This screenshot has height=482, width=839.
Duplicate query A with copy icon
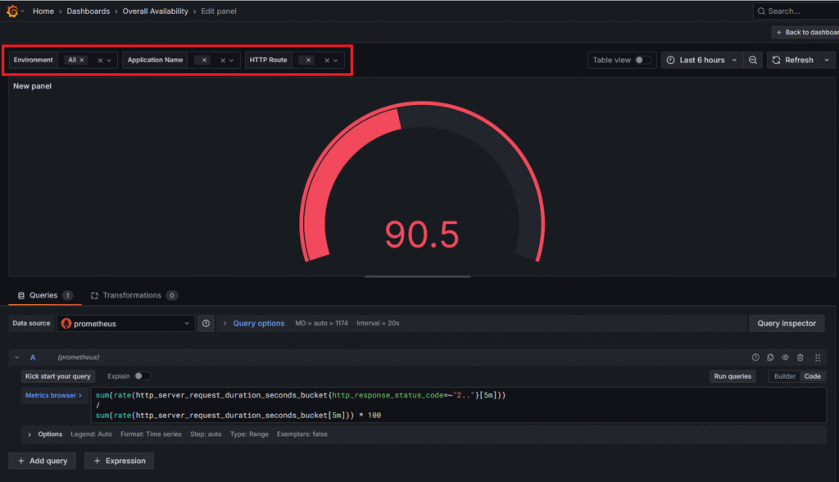tap(770, 357)
